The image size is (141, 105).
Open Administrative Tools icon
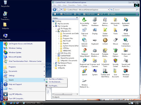(115, 22)
